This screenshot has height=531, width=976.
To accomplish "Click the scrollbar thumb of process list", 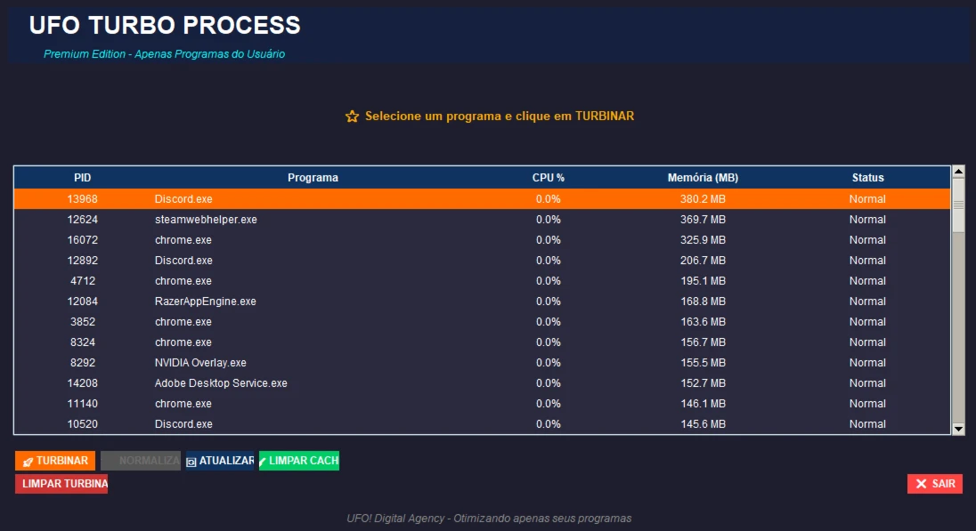I will pyautogui.click(x=958, y=205).
